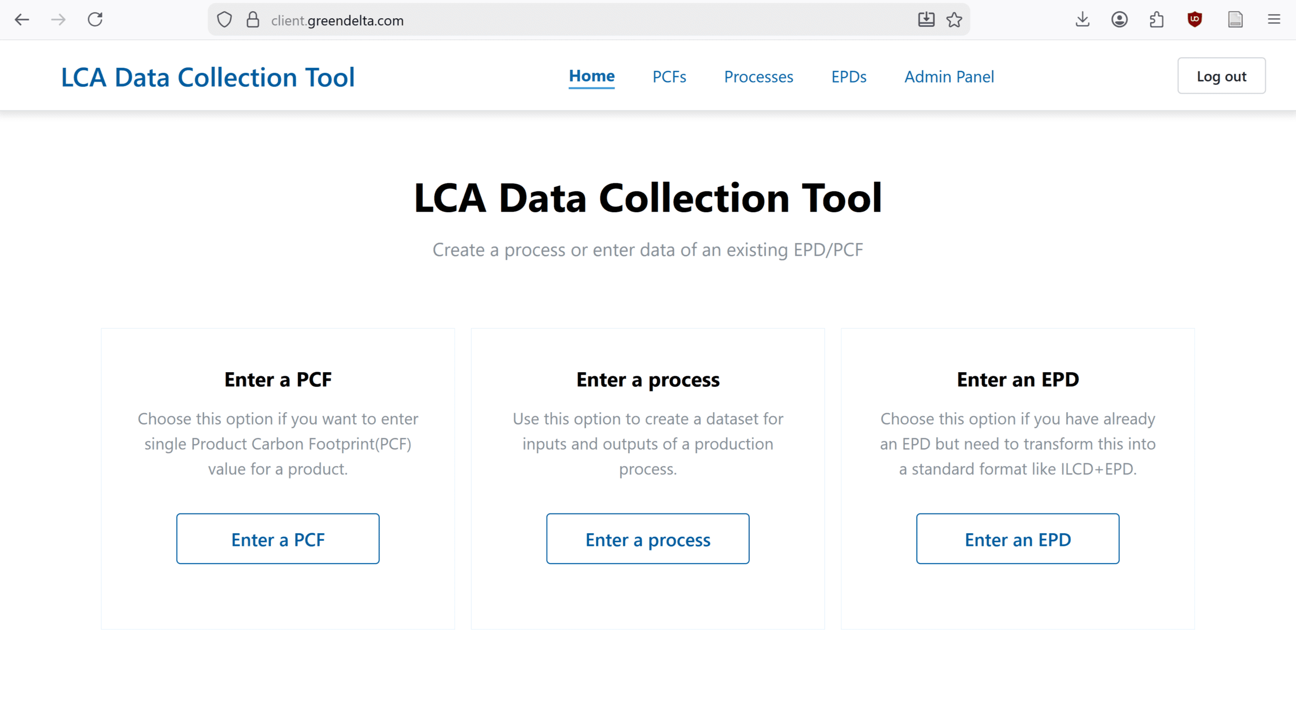Click the site security padlock icon

pos(253,20)
